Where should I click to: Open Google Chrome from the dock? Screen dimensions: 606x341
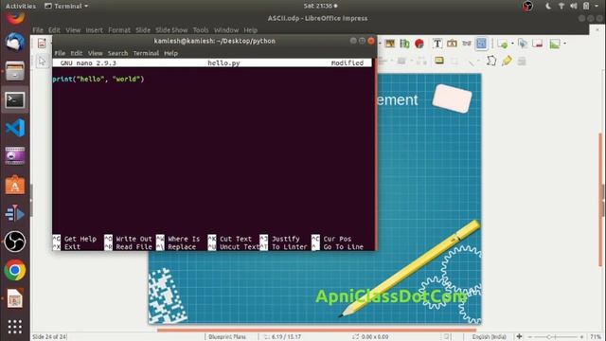tap(15, 270)
